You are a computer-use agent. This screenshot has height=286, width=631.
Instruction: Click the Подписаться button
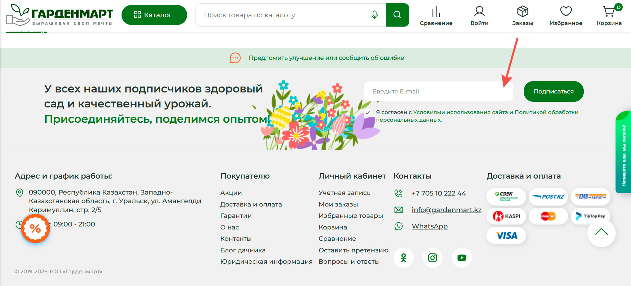553,91
